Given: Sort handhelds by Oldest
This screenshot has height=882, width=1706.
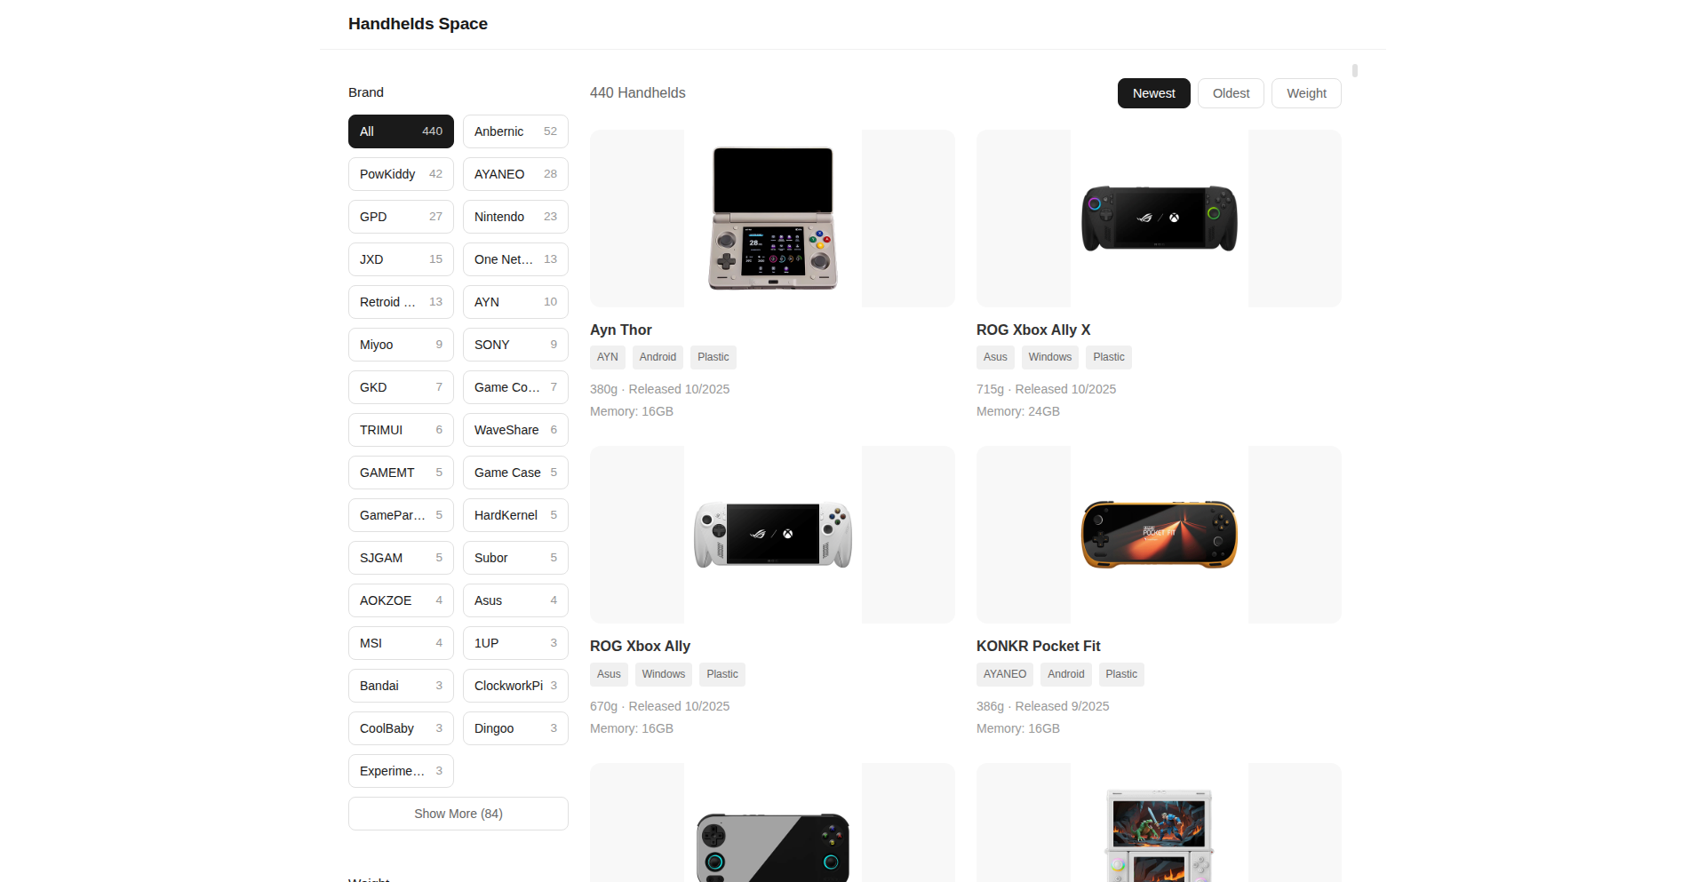Looking at the screenshot, I should [x=1231, y=93].
